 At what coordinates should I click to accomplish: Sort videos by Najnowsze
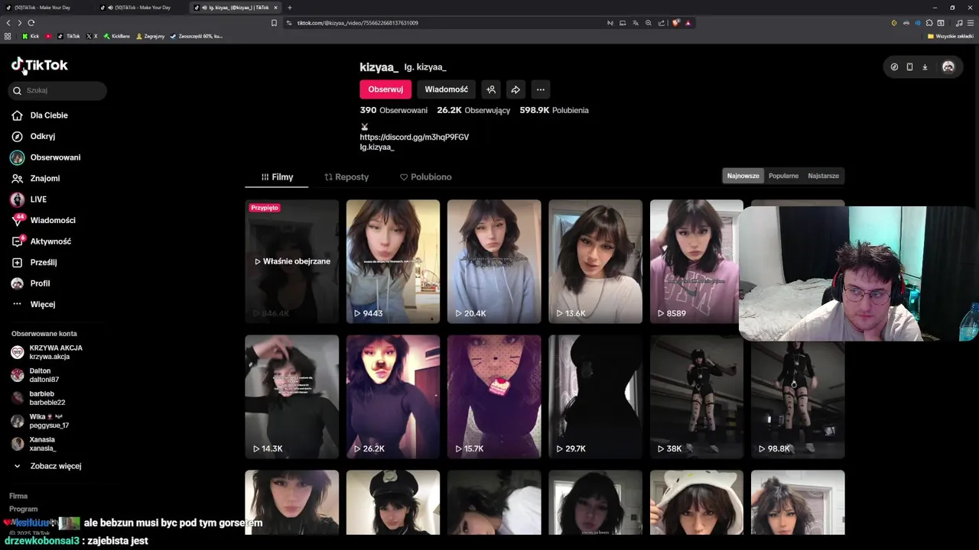[x=743, y=176]
